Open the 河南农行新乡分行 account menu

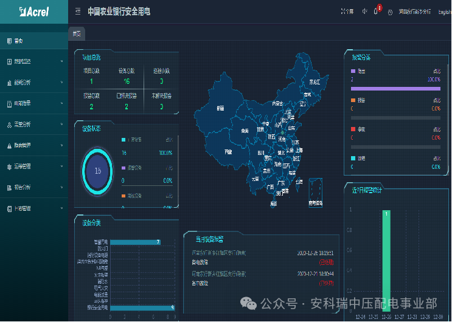point(414,12)
